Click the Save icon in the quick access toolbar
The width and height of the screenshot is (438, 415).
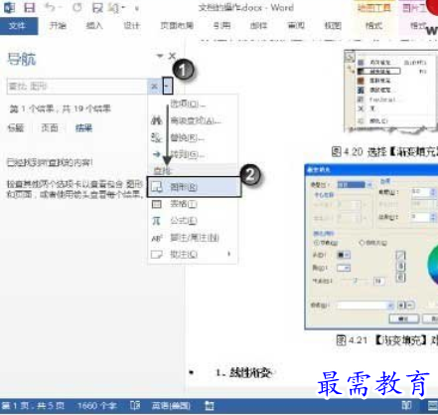(x=30, y=7)
